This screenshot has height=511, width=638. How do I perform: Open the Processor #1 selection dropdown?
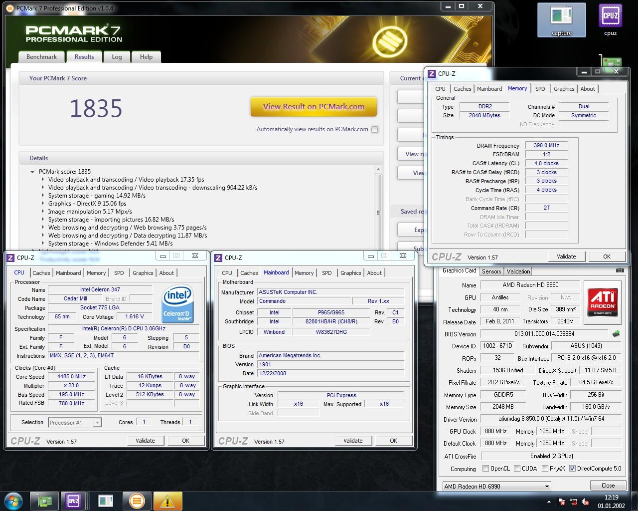(75, 423)
